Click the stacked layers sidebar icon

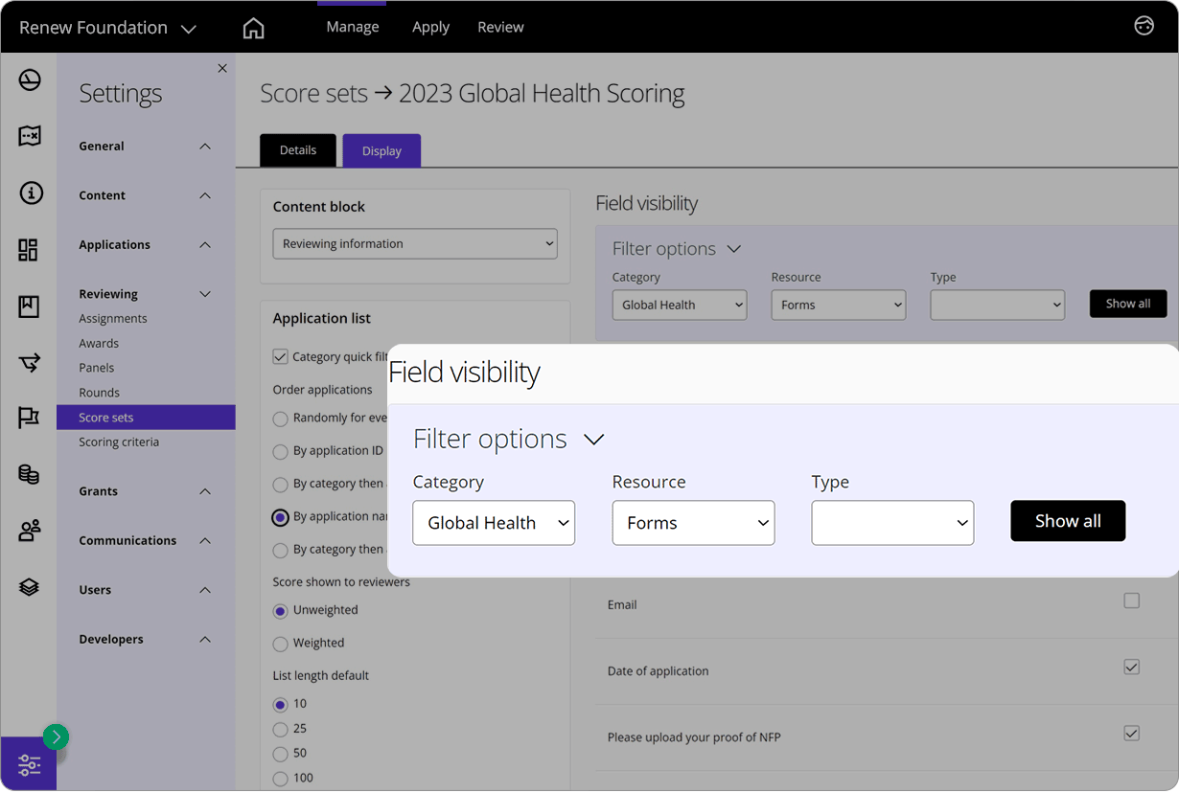pyautogui.click(x=29, y=587)
